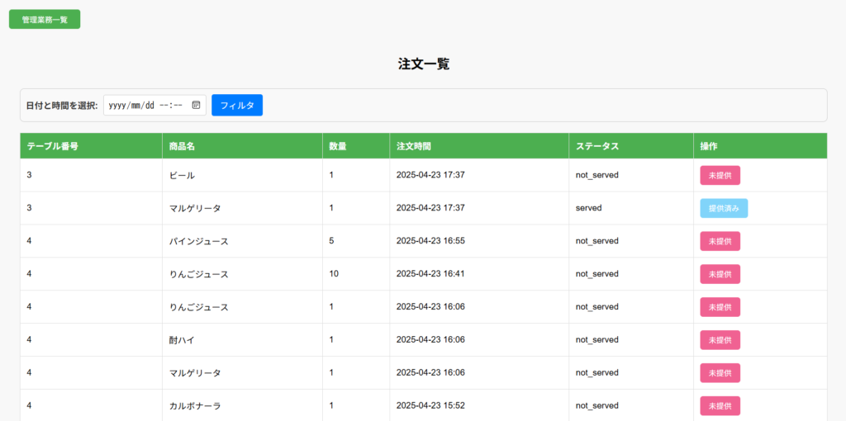This screenshot has width=846, height=421.
Task: Click the 操作 column header
Action: point(709,146)
